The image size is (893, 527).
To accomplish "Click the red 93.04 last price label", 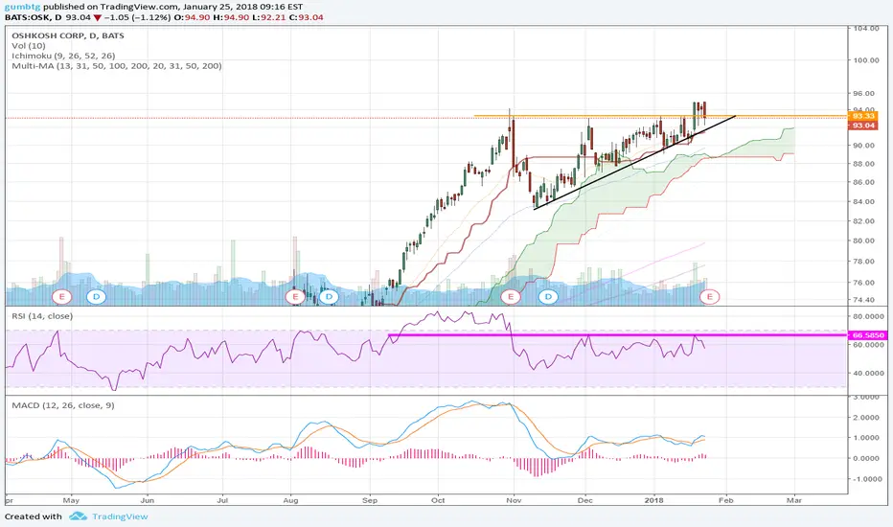I will (862, 126).
